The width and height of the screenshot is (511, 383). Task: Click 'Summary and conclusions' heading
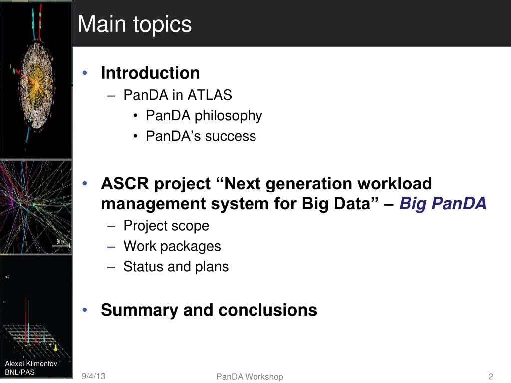coord(209,310)
